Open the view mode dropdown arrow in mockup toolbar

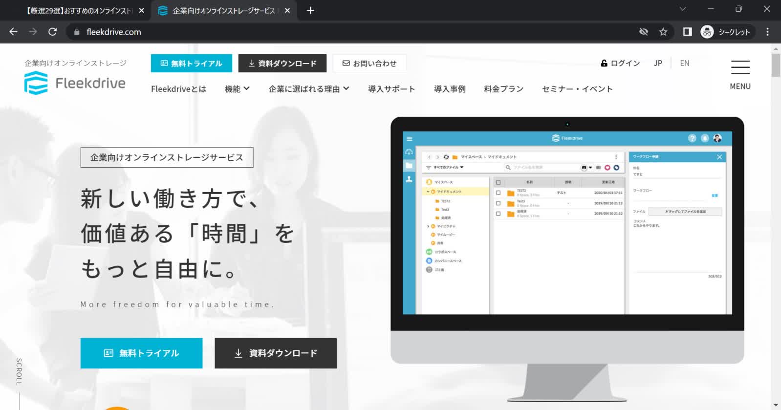pos(590,168)
